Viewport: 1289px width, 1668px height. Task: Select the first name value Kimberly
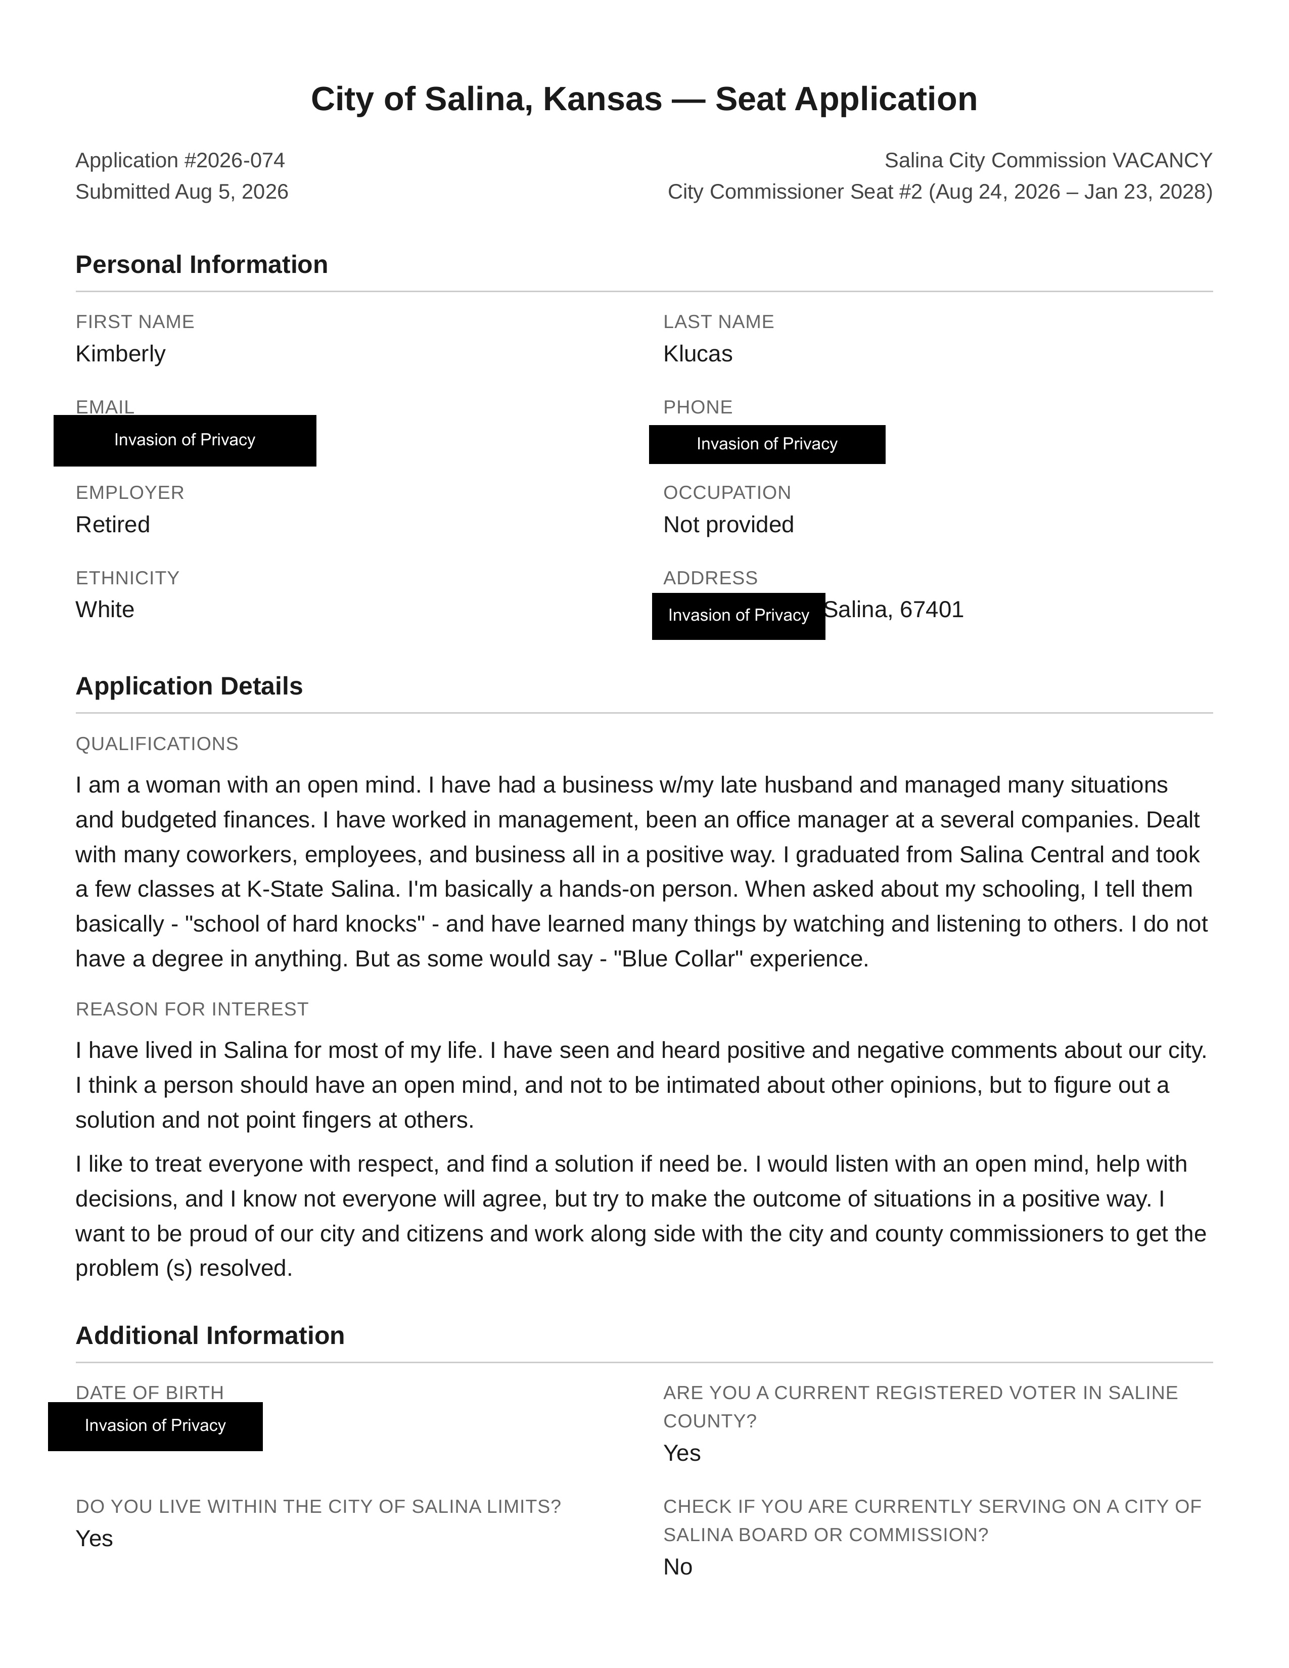(121, 354)
